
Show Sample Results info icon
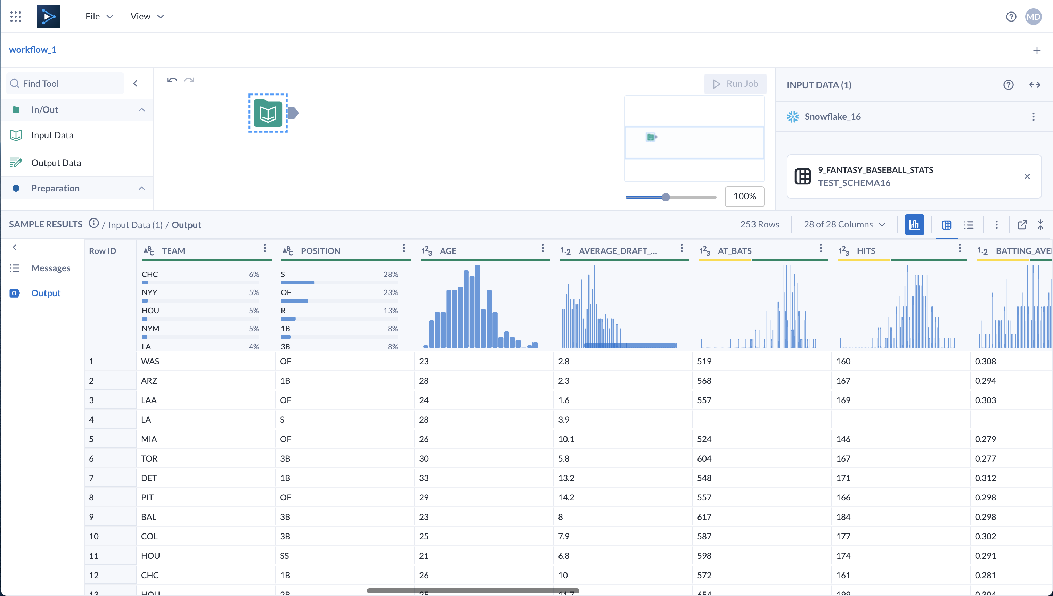(94, 223)
